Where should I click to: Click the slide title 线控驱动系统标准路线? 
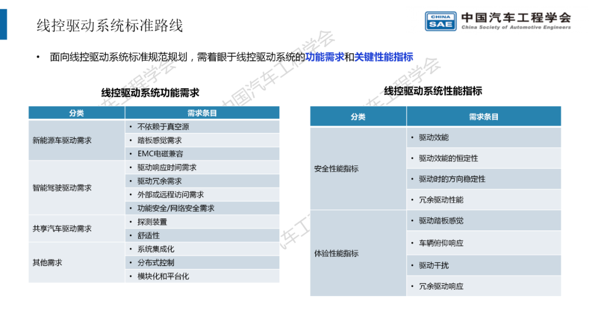(110, 24)
